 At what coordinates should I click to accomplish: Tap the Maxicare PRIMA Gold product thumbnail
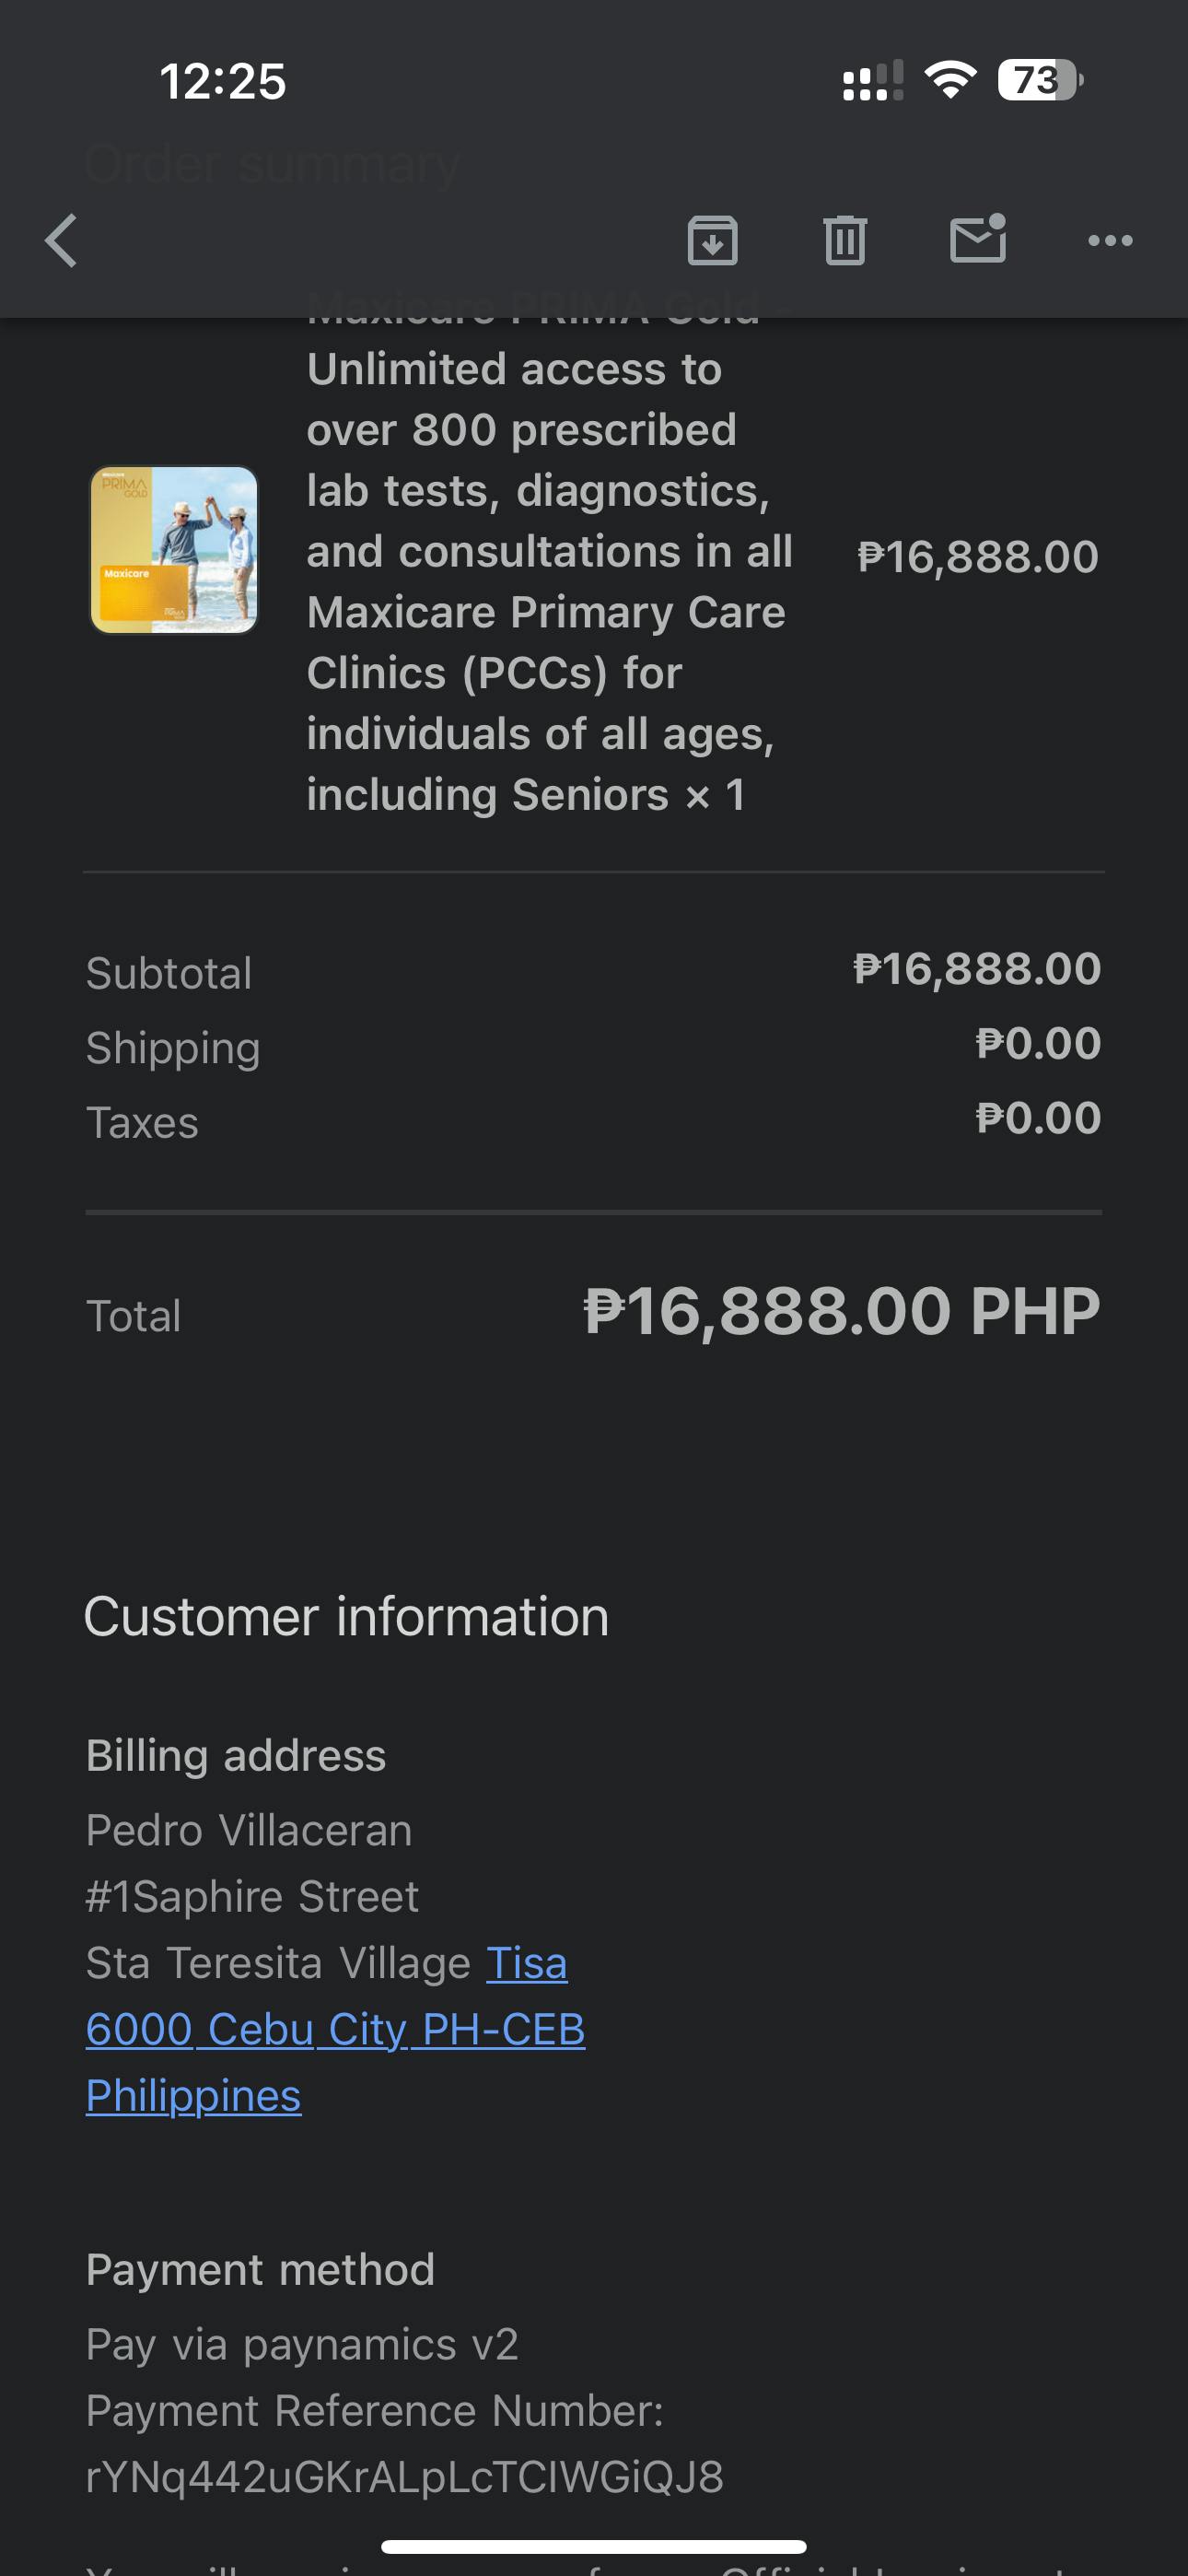174,550
